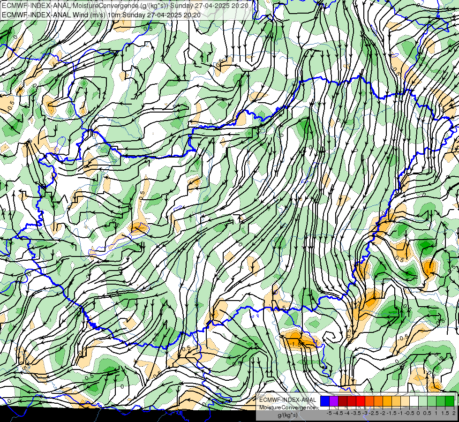Click the legend tick label '-4'
This screenshot has height=422, width=459.
[347, 413]
